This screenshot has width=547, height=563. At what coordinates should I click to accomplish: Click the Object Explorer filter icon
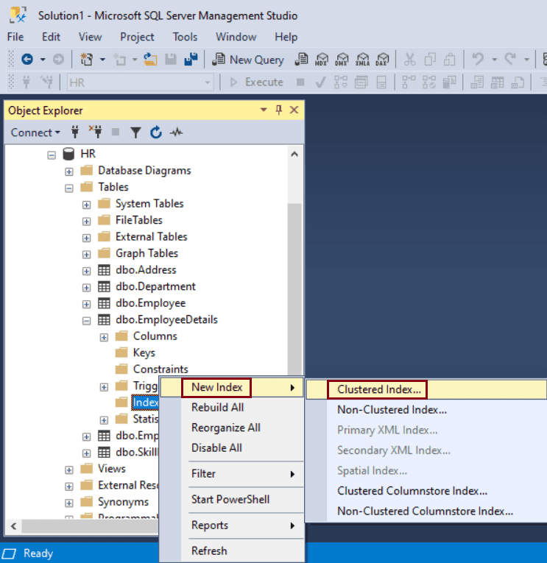[135, 132]
